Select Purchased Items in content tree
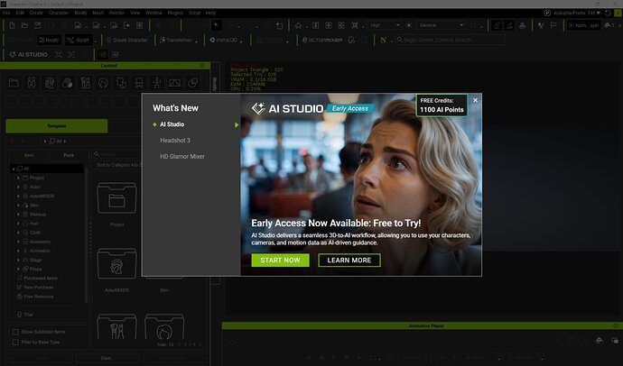 [41, 279]
